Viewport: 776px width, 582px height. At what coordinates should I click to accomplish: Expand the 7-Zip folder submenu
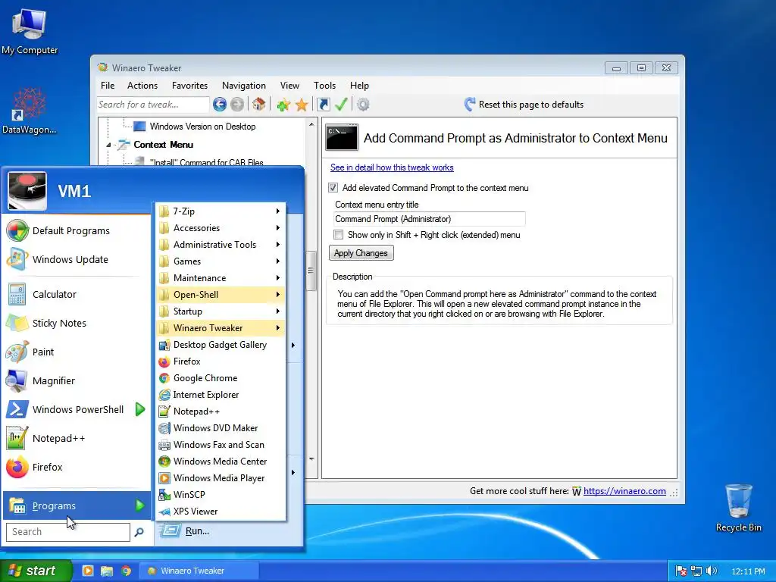[221, 211]
